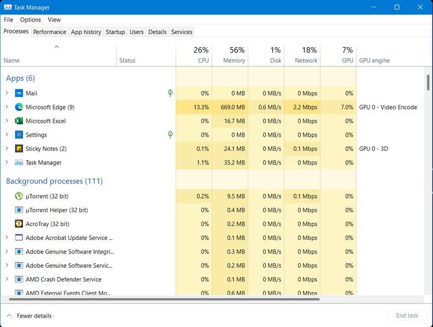
Task: Click the AcroTray process icon
Action: coord(19,224)
